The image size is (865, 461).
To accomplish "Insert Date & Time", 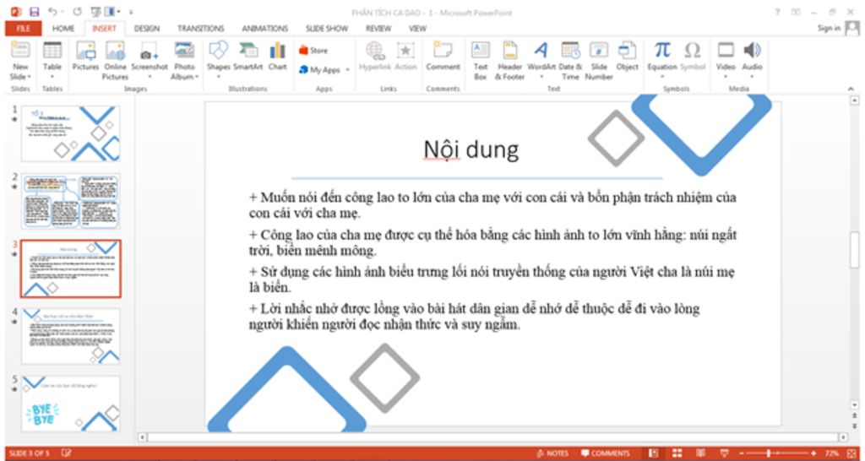I will tap(570, 61).
